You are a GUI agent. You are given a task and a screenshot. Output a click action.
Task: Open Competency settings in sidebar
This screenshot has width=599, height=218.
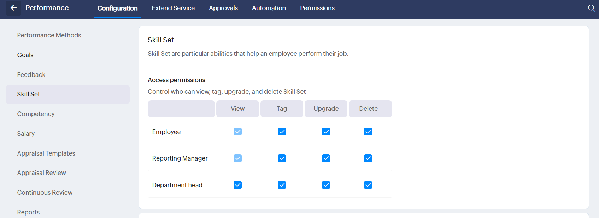click(36, 114)
